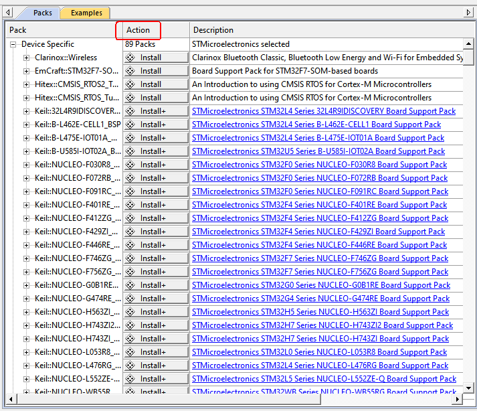
Task: Expand the Keil::B-L462E-CELL1_BSP pack
Action: click(x=27, y=125)
